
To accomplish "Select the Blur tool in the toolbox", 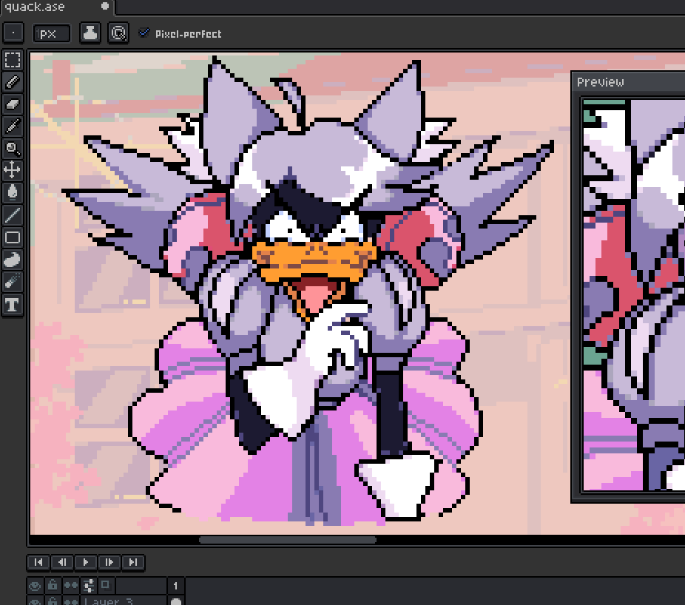I will click(x=13, y=283).
